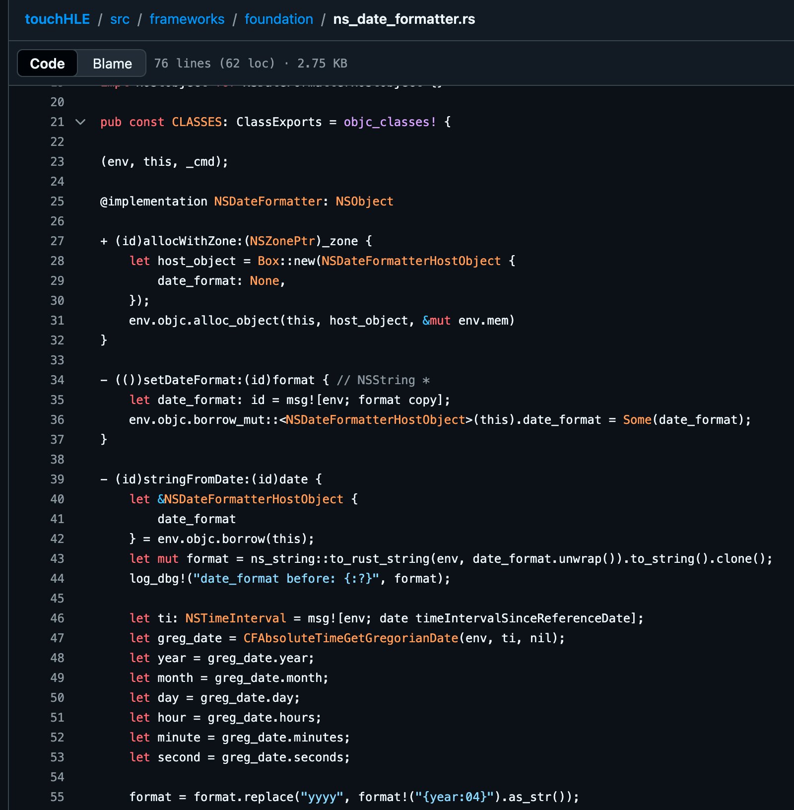Select line number 44
794x810 pixels.
(x=57, y=579)
